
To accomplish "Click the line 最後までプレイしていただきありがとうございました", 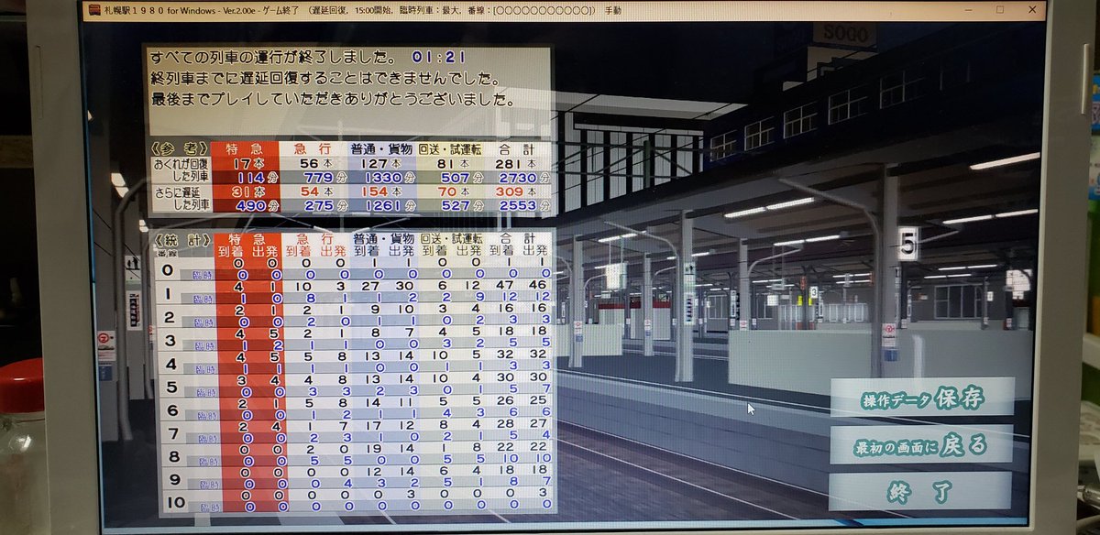I will (332, 99).
